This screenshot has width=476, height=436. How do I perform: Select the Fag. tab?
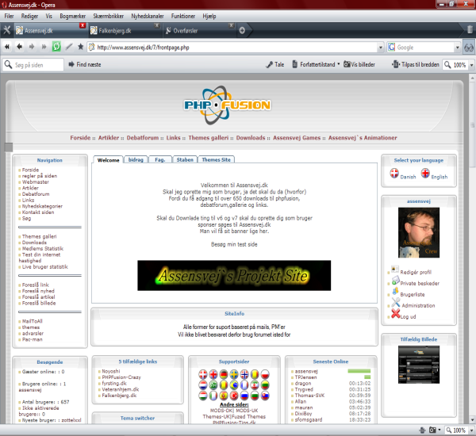160,159
